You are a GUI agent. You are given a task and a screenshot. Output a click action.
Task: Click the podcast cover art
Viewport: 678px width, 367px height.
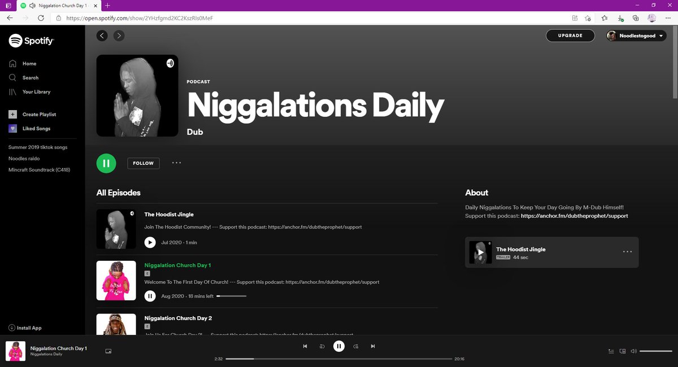pos(137,95)
